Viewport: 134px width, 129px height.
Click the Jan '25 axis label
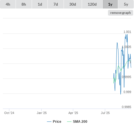point(42,113)
